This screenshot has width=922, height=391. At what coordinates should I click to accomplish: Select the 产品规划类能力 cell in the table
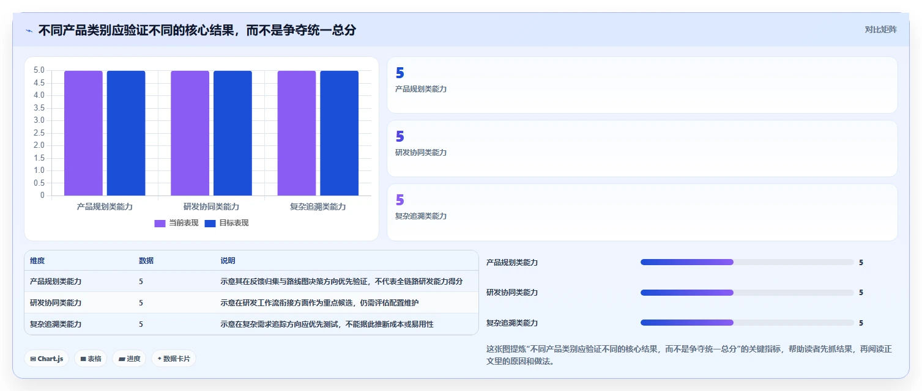coord(56,282)
